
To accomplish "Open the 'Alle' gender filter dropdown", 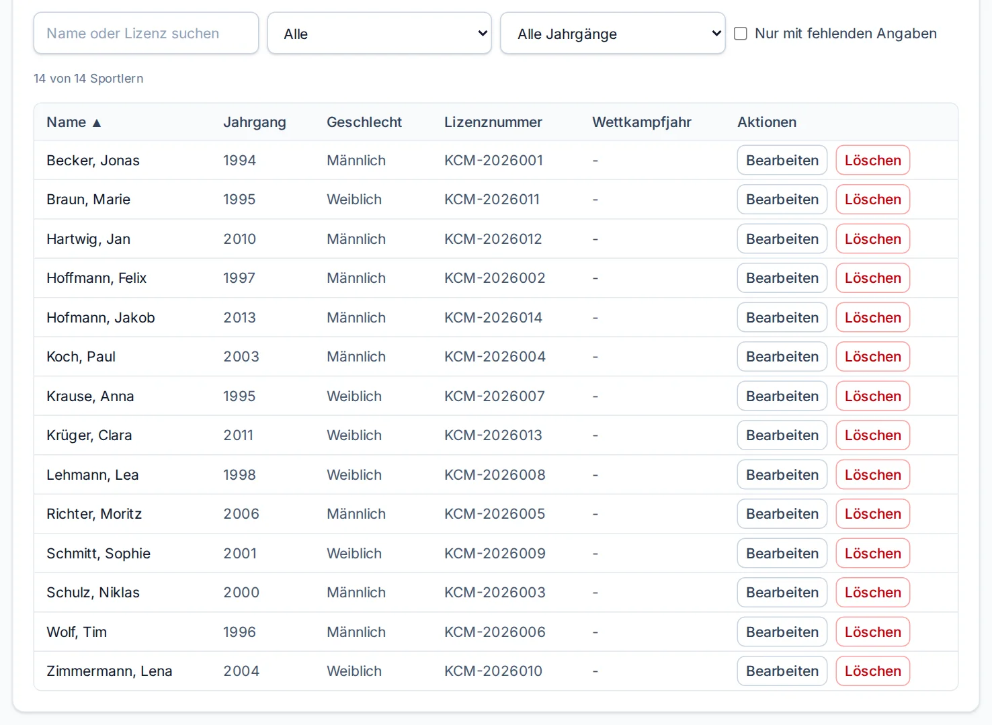I will coord(379,34).
